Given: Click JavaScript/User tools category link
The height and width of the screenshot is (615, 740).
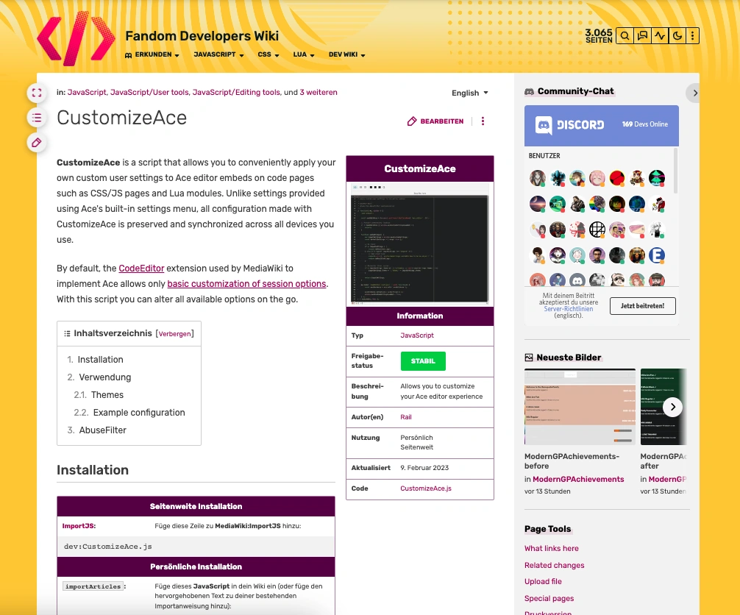Looking at the screenshot, I should [149, 93].
